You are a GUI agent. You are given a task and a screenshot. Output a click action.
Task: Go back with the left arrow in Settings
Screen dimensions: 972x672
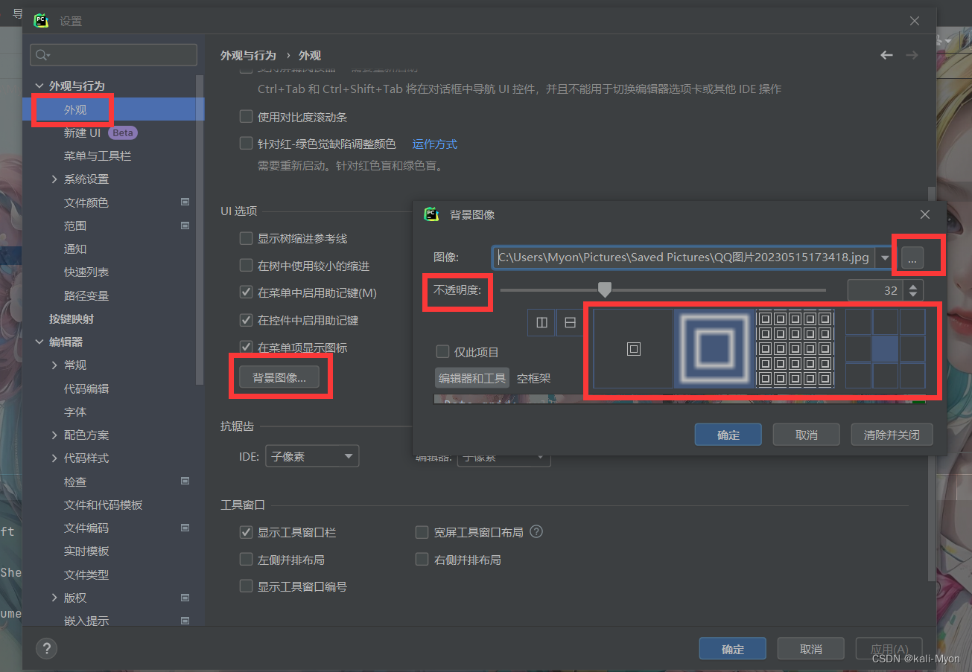[x=886, y=55]
